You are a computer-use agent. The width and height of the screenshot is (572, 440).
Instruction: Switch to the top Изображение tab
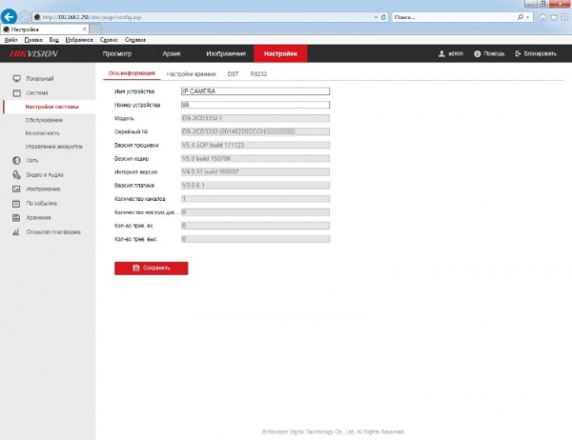[x=226, y=53]
